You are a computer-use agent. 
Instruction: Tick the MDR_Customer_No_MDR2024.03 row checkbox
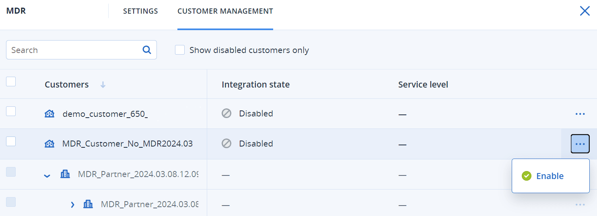tap(11, 141)
